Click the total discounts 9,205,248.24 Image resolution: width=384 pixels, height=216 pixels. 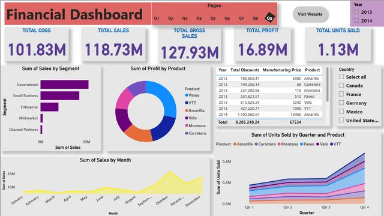[x=247, y=122]
